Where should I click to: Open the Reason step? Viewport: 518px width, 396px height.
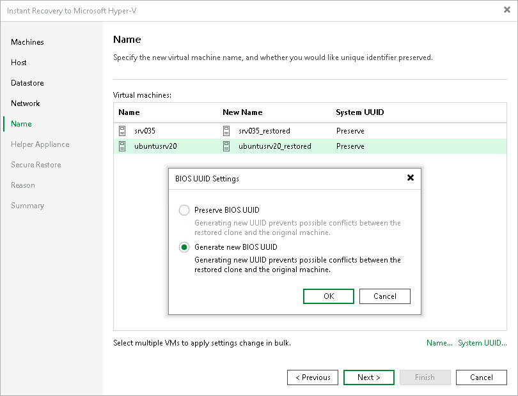[23, 185]
